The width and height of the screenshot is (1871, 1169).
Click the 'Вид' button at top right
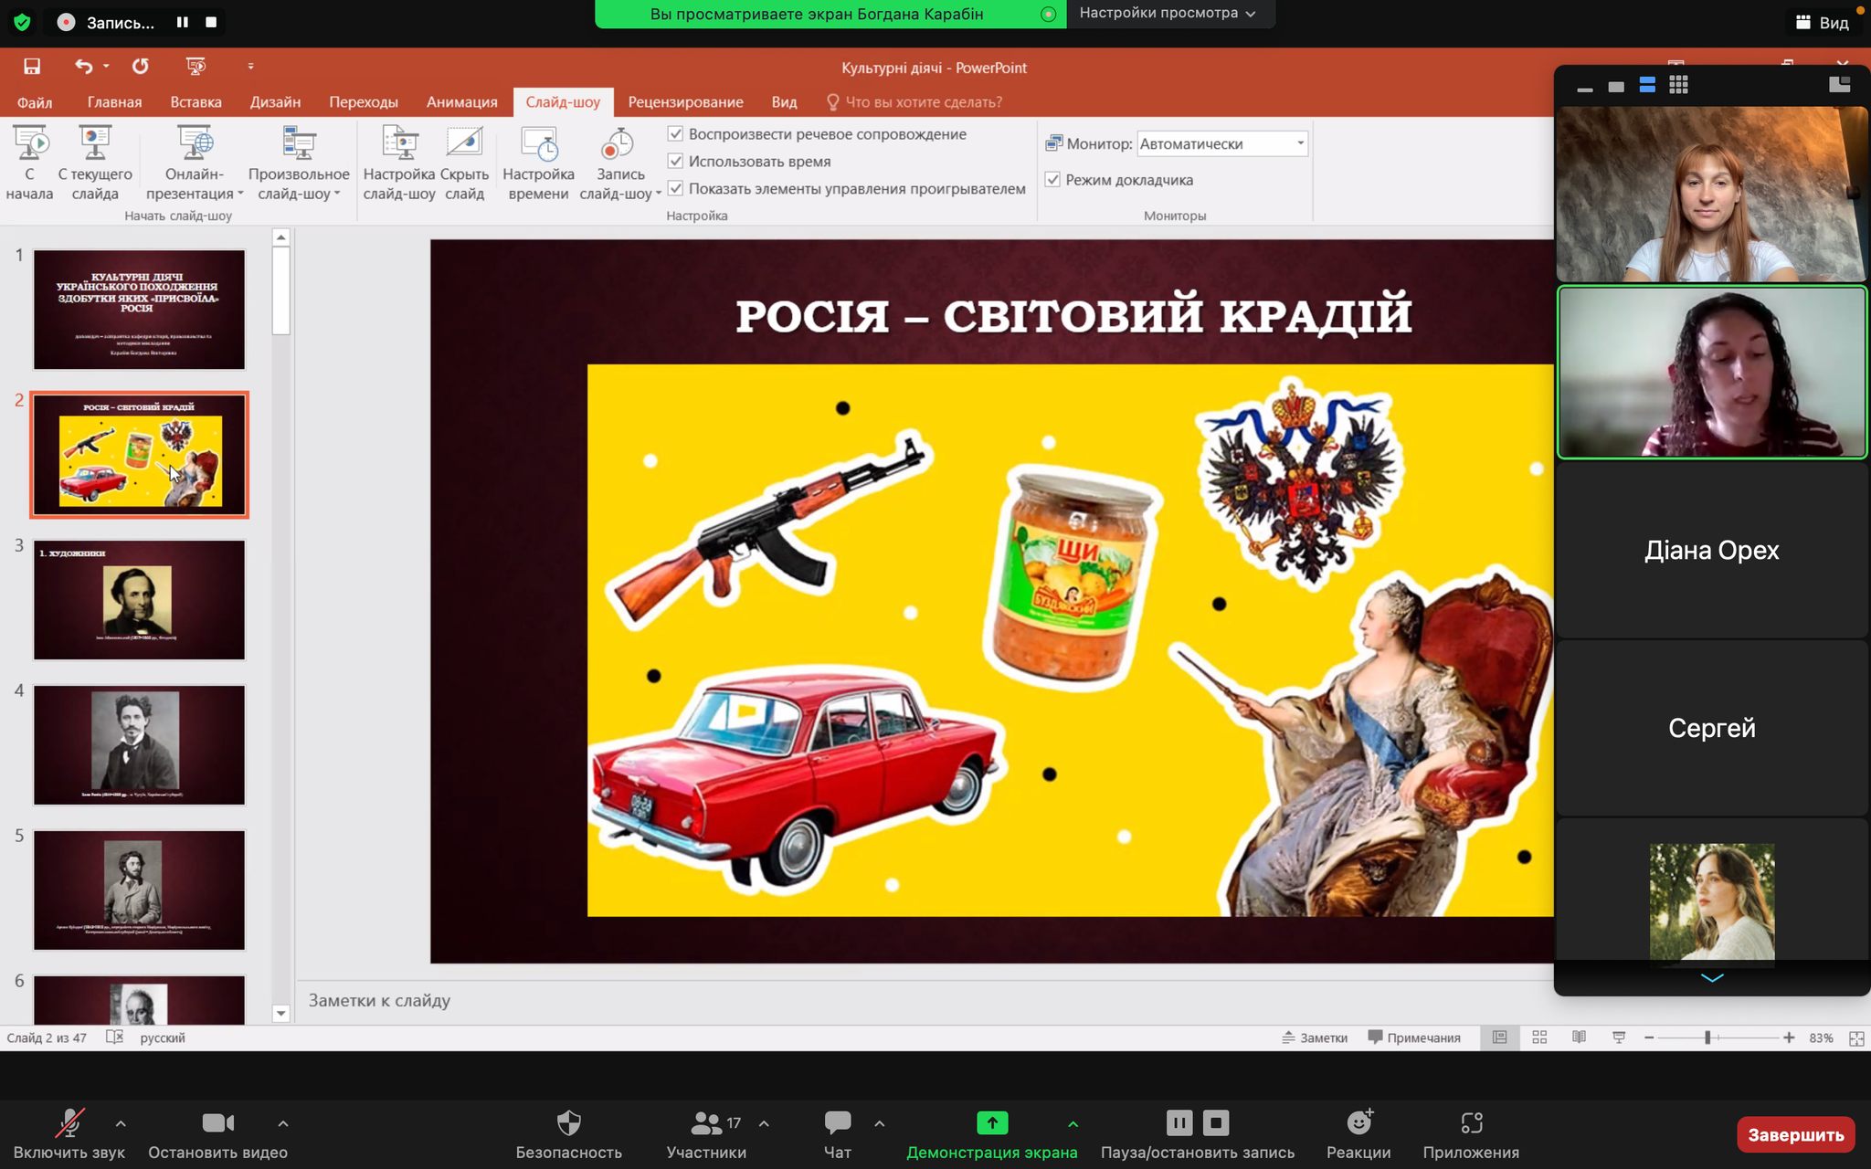click(1822, 23)
